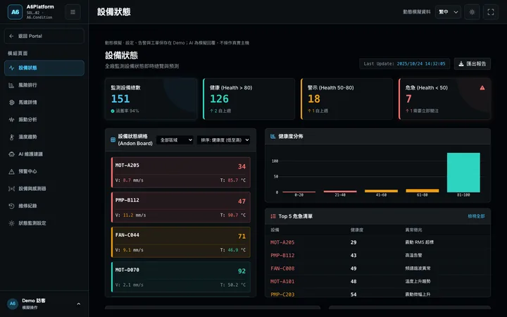Screen dimensions: 507x317
Task: Click the 61-80 orange bar in chart
Action: 423,190
